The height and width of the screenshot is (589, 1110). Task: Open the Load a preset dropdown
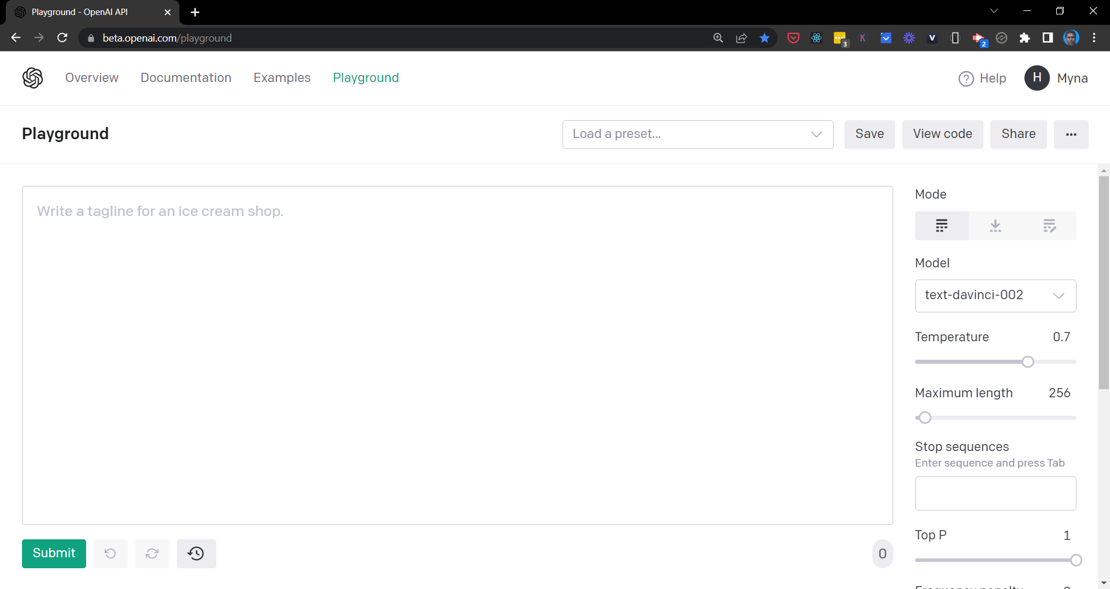[x=697, y=135]
